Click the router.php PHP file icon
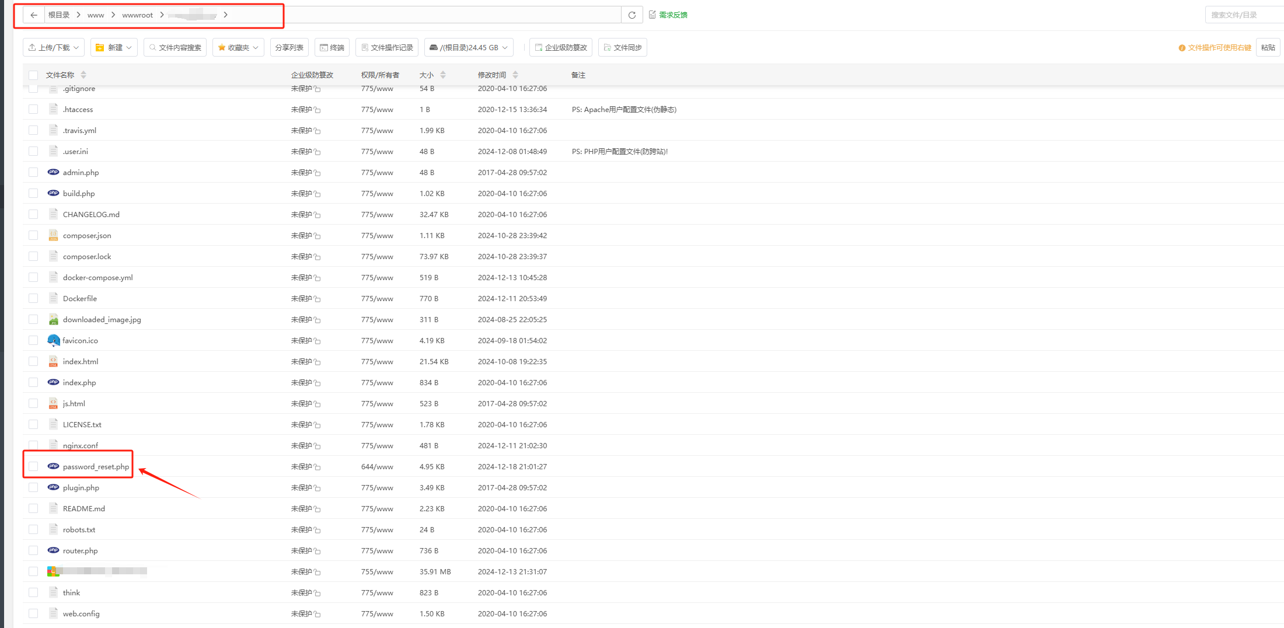The width and height of the screenshot is (1284, 628). [x=53, y=550]
